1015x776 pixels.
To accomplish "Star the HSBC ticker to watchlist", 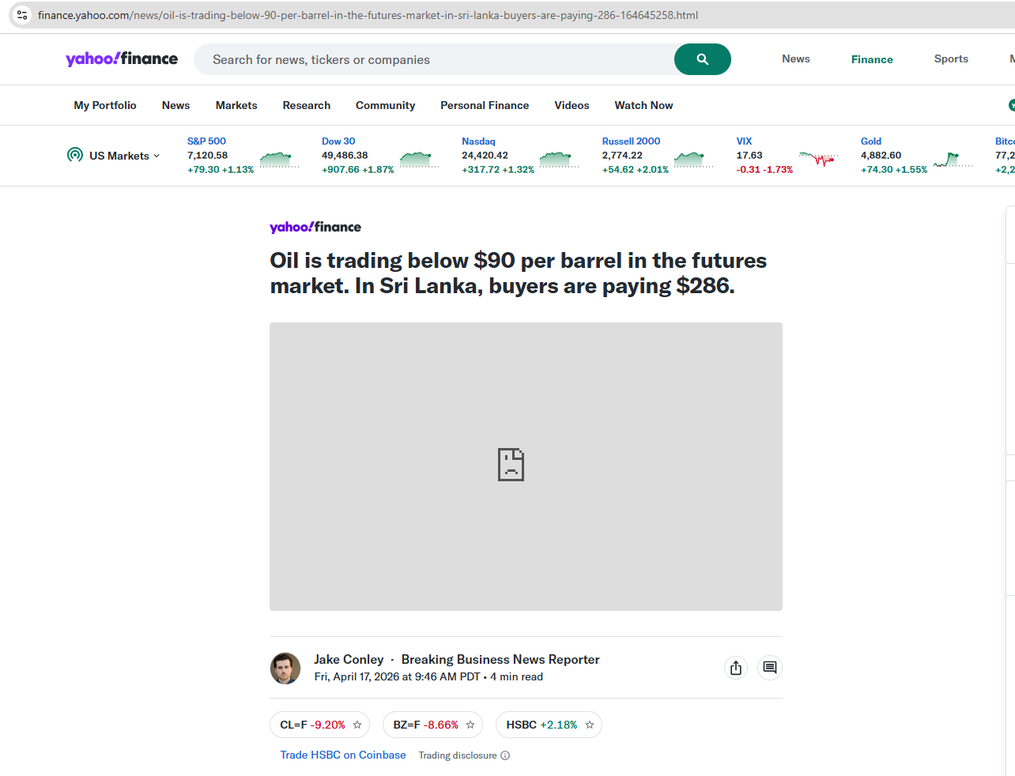I will tap(590, 725).
